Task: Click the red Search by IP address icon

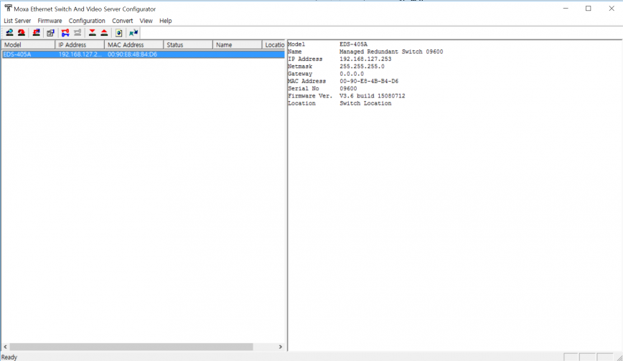Action: click(x=22, y=32)
